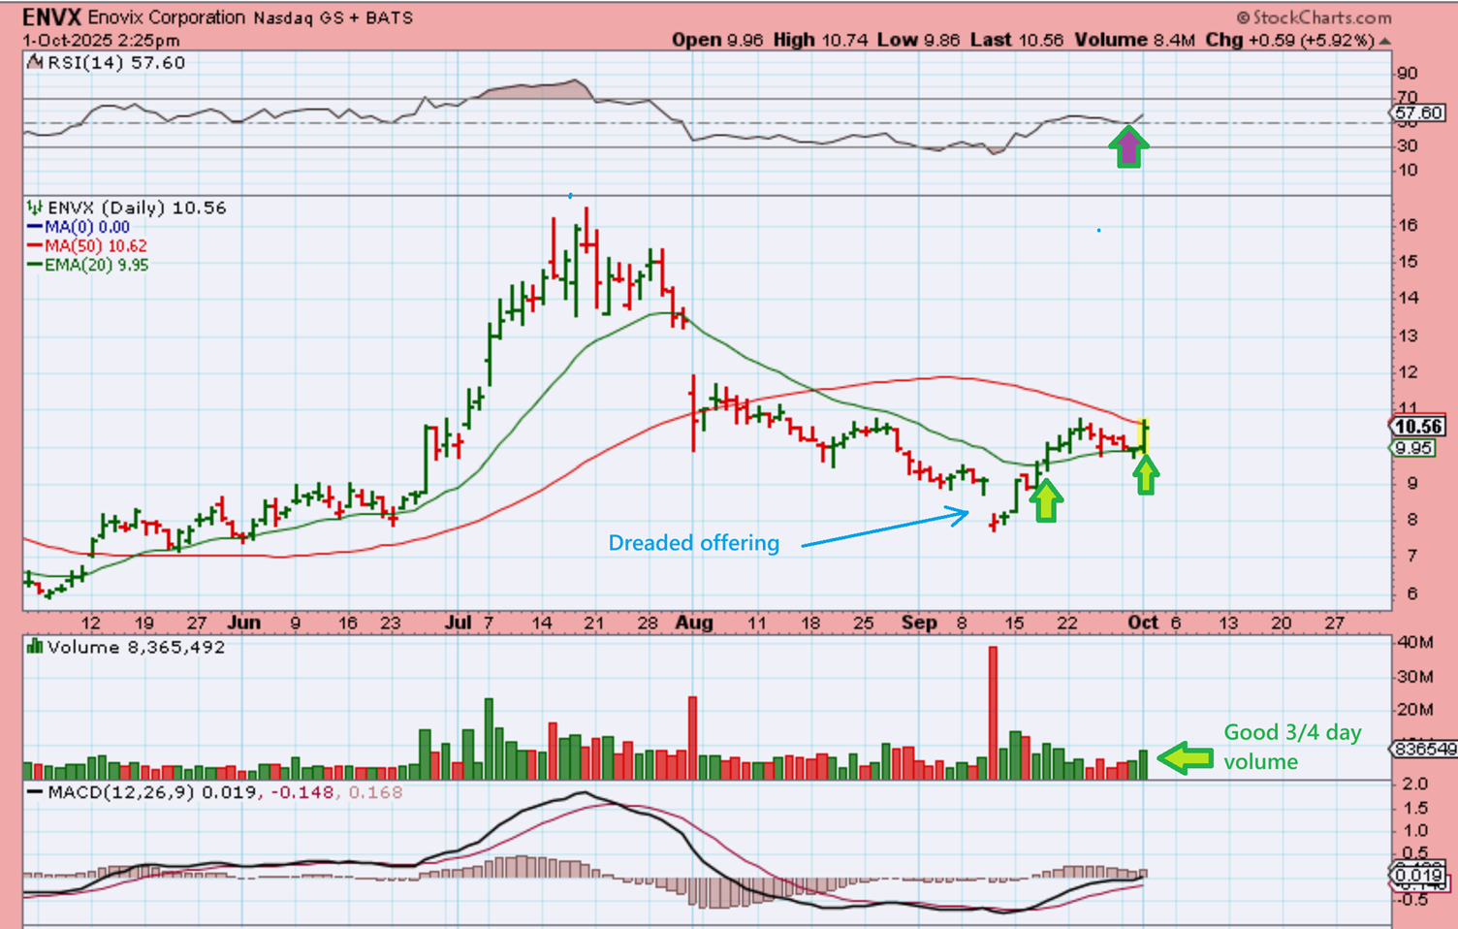Click the High 10.74 value in the header
1458x929 pixels.
[820, 40]
